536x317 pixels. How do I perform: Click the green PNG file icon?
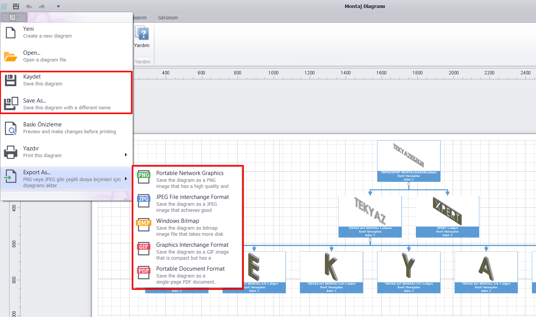tap(144, 177)
